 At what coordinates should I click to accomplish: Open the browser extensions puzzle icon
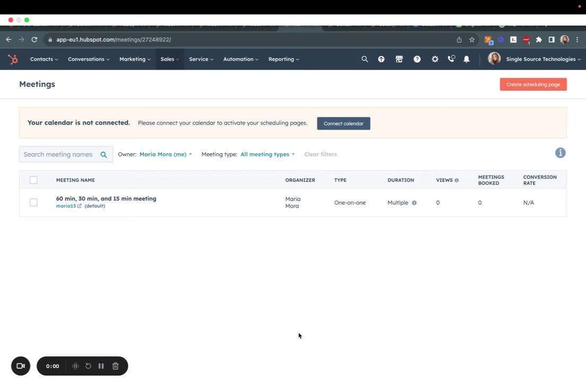coord(538,40)
